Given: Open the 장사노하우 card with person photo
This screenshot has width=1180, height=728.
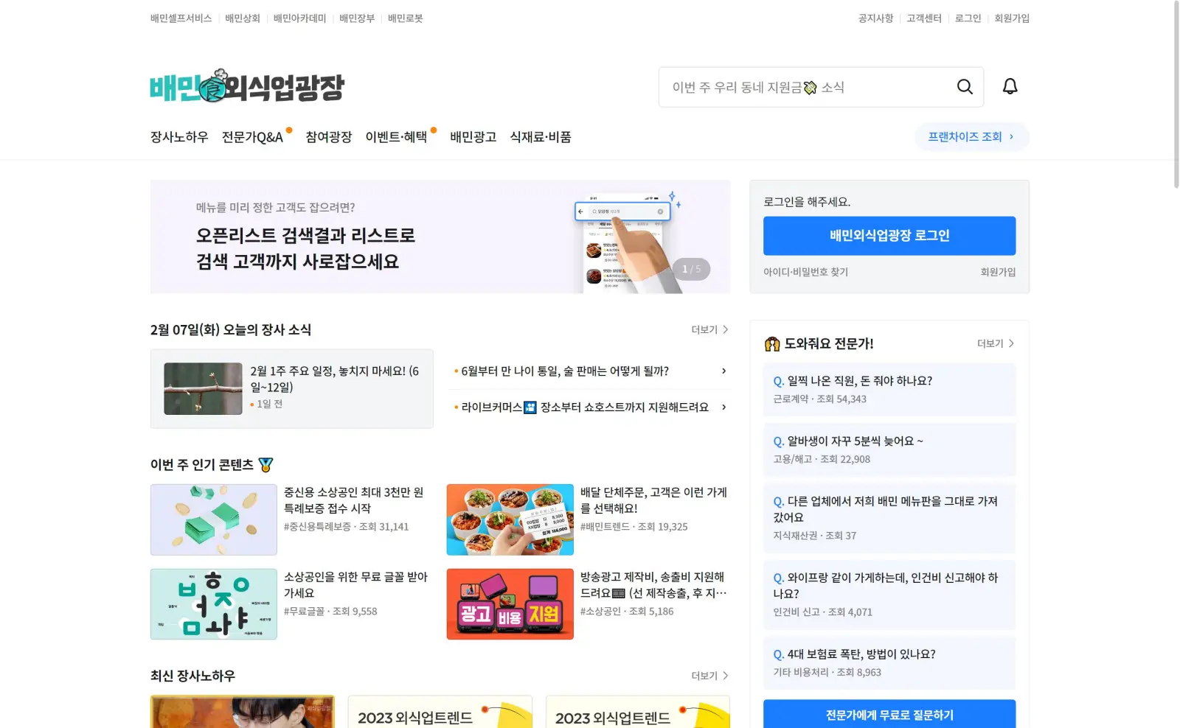Looking at the screenshot, I should [243, 712].
